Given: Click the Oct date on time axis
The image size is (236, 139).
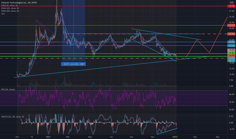Looking at the screenshot, I should coord(17,137).
